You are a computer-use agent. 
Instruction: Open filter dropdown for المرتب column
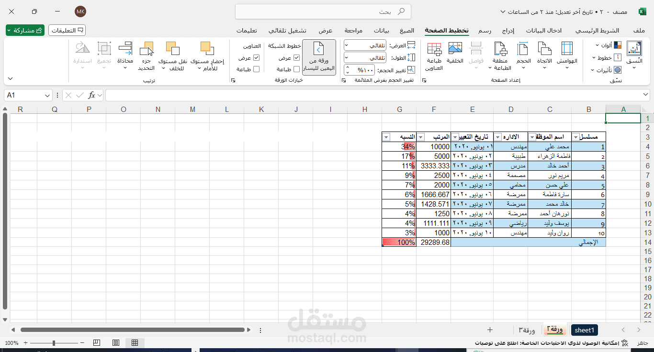[x=421, y=137]
